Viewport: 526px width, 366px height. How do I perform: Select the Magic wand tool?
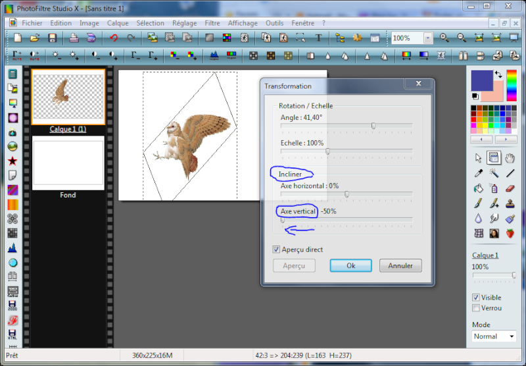coord(494,173)
